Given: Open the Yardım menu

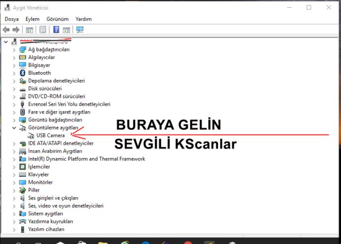Looking at the screenshot, I should (84, 19).
